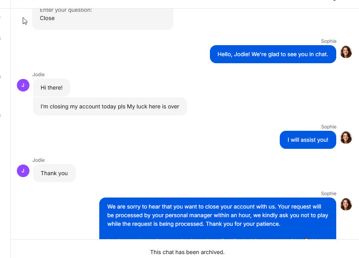Screen dimensions: 359x258
Task: Select the "Hi there!" message bubble
Action: [x=51, y=88]
